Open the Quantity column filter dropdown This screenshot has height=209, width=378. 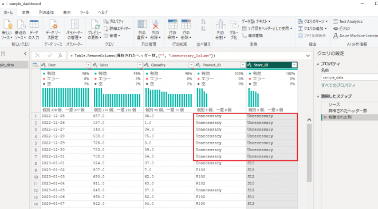click(191, 65)
